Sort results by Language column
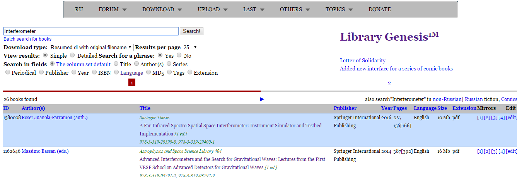 click(425, 108)
